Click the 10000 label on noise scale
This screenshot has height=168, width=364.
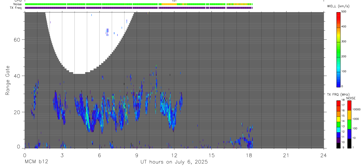[x=357, y=109]
